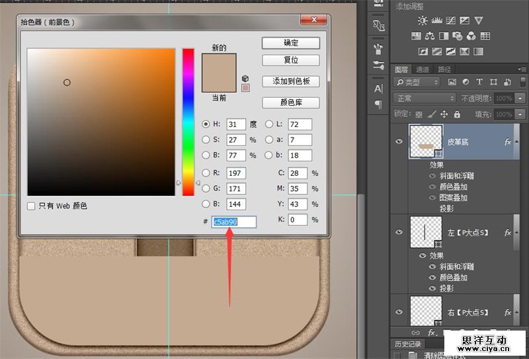
Task: Hide the 皮革底 layer with eye icon
Action: click(x=399, y=141)
